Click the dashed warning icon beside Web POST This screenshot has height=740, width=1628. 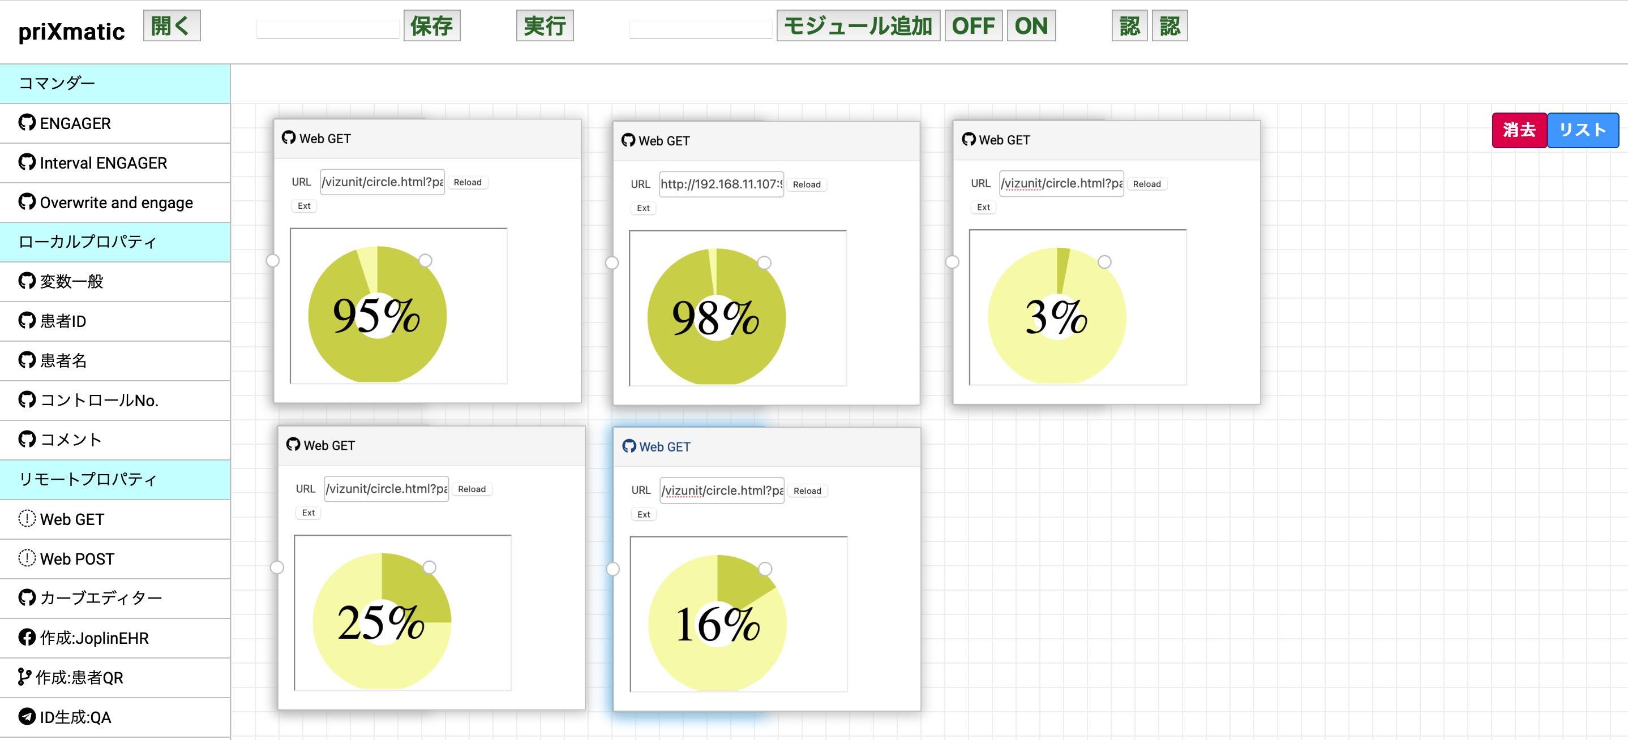27,558
